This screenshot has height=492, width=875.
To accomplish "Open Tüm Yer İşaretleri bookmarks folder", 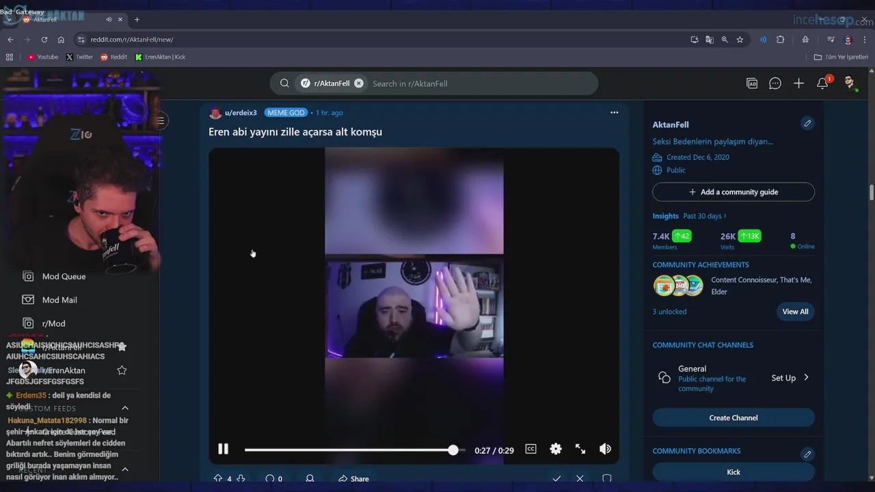I will tap(841, 57).
